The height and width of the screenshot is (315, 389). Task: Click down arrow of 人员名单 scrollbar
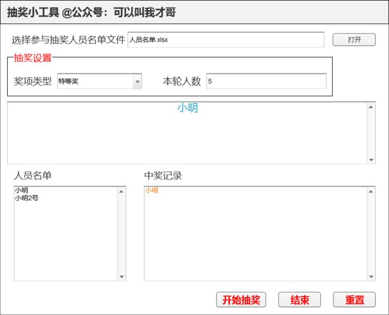click(x=121, y=277)
